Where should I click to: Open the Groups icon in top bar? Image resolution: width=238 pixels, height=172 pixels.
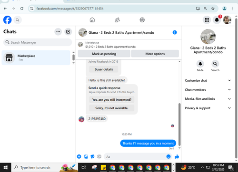[x=142, y=20]
